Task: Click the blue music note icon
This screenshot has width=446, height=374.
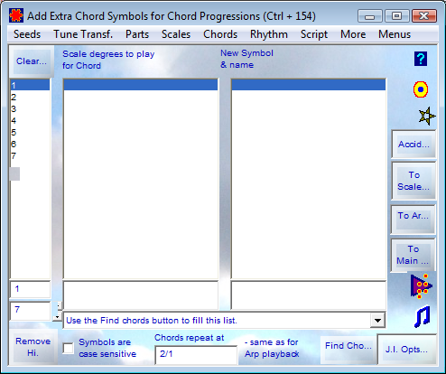Action: 422,317
